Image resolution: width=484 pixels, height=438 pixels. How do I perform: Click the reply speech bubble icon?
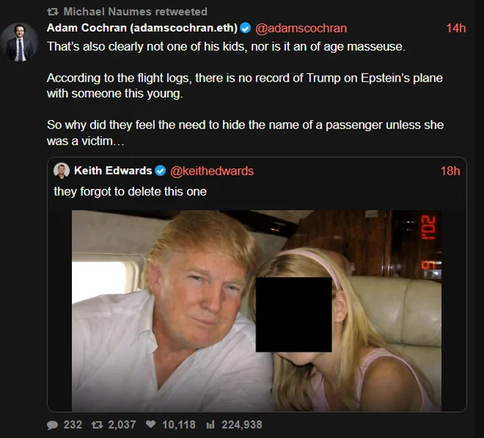[52, 425]
